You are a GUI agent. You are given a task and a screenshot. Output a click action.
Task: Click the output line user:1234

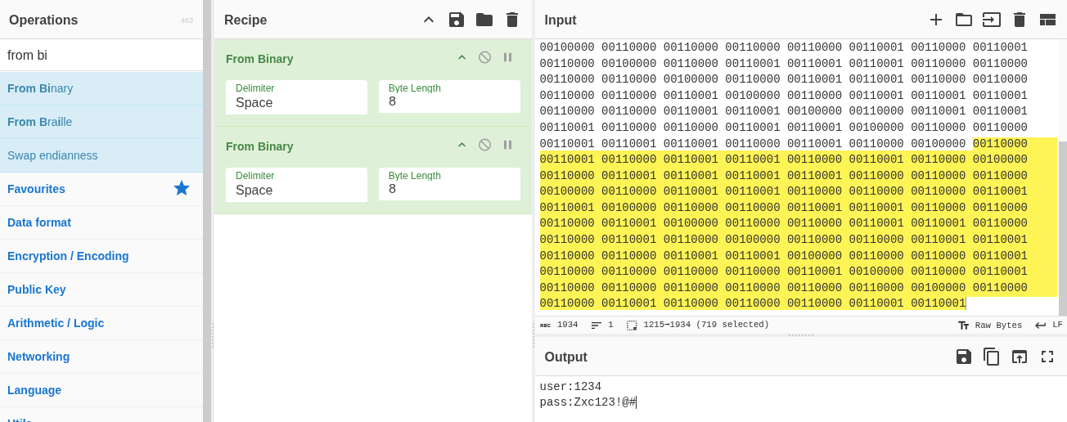click(570, 387)
